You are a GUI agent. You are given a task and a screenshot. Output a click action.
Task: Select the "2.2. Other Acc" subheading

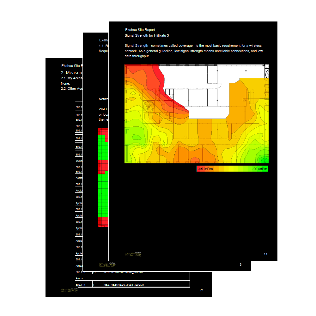(71, 89)
